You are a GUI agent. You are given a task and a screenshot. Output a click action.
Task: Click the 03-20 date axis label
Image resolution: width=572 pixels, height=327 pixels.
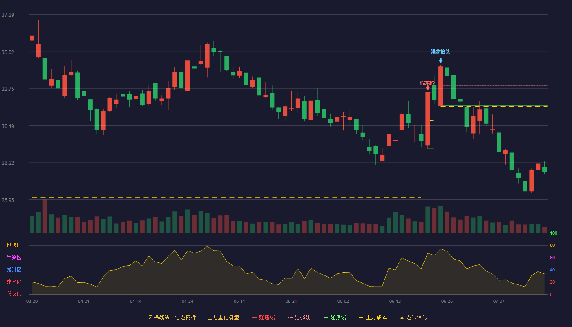click(32, 301)
